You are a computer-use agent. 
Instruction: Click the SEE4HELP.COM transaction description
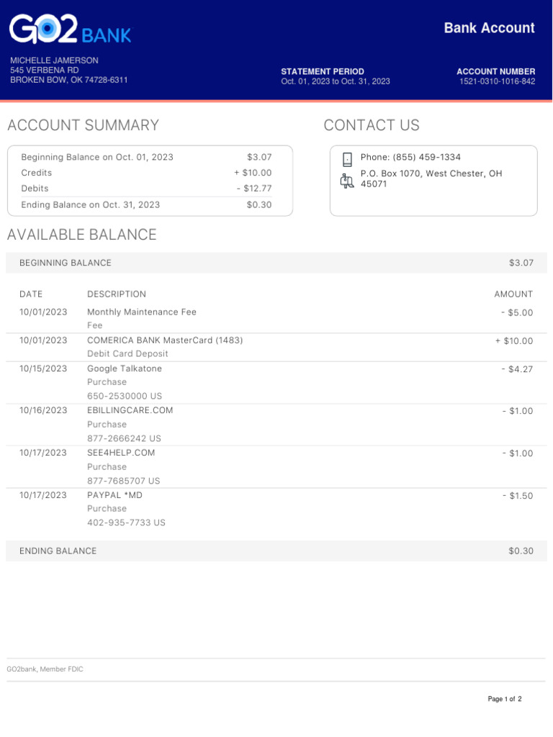pos(121,453)
